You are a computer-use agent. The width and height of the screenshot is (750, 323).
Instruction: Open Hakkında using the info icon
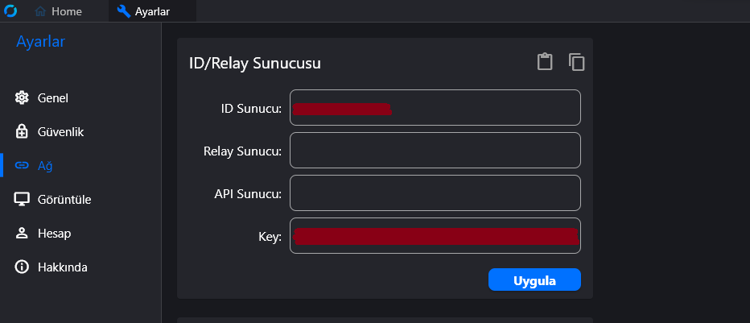[22, 267]
